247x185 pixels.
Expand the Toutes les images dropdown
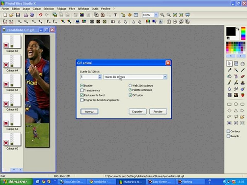[x=165, y=77]
